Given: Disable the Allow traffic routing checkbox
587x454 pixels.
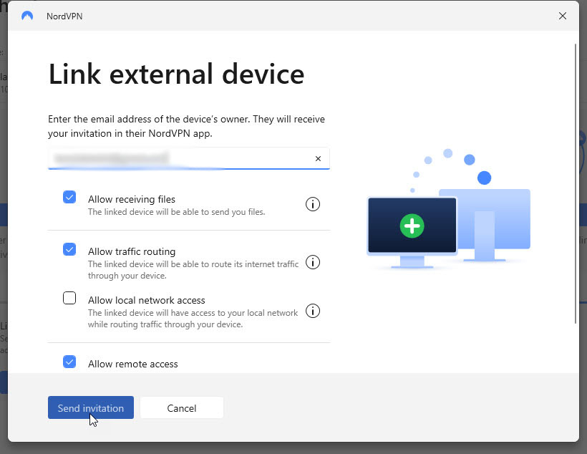Looking at the screenshot, I should pyautogui.click(x=69, y=249).
